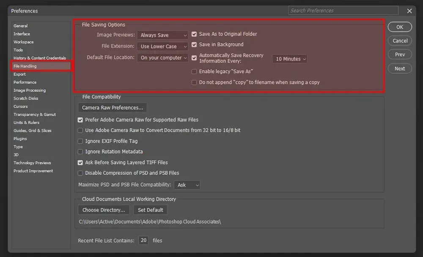Open General preferences category
Screen dimensions: 423x257
tap(20, 26)
